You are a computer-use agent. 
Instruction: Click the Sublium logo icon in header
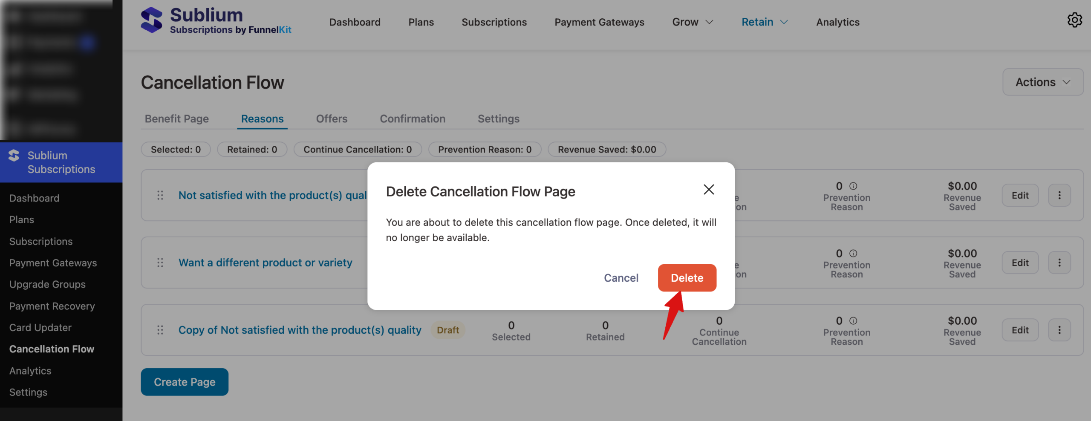(x=151, y=20)
